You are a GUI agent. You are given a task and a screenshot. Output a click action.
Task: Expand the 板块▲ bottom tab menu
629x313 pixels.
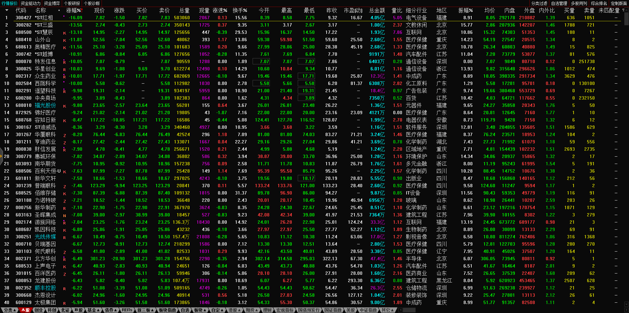pos(200,310)
